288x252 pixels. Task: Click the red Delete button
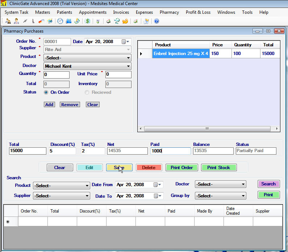pos(149,168)
